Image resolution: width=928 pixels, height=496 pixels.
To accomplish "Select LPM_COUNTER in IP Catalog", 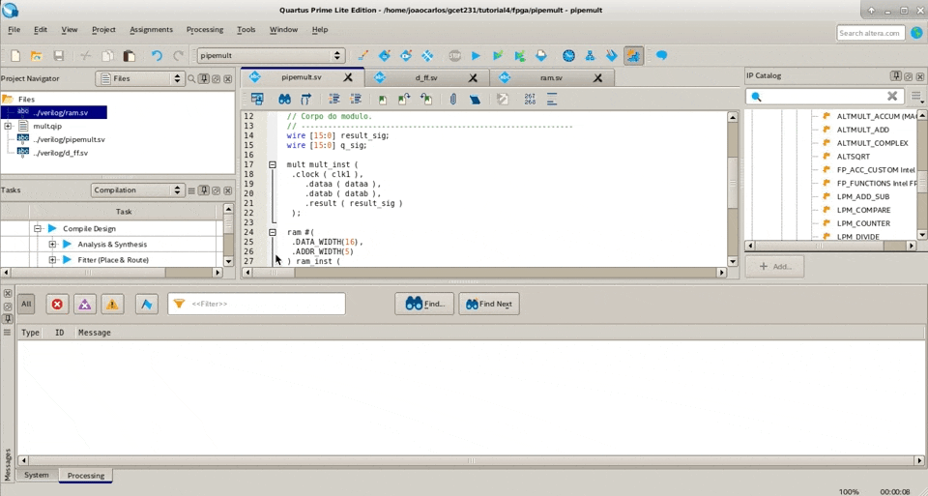I will point(863,223).
